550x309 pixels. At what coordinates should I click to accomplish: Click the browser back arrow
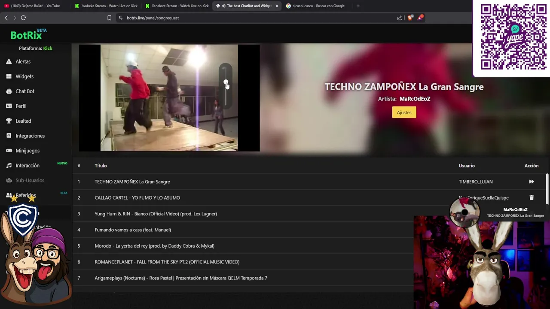pos(6,18)
